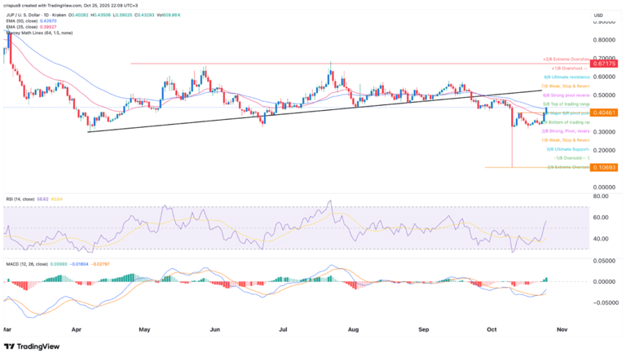Click the '1/8 Weak, Stop & Reverse' label

tap(566, 140)
